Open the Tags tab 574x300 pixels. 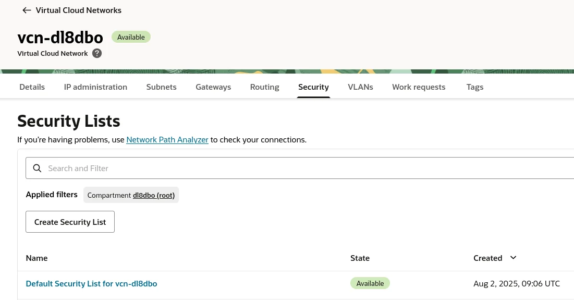click(474, 87)
